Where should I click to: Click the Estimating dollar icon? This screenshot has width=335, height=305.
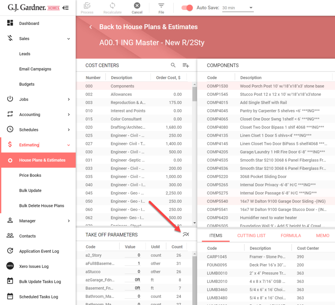pos(10,144)
